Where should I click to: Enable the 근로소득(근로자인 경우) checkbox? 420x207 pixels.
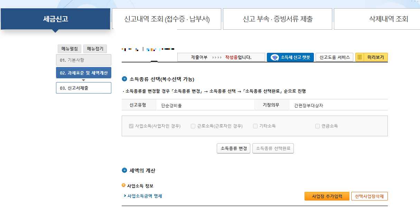click(x=193, y=126)
